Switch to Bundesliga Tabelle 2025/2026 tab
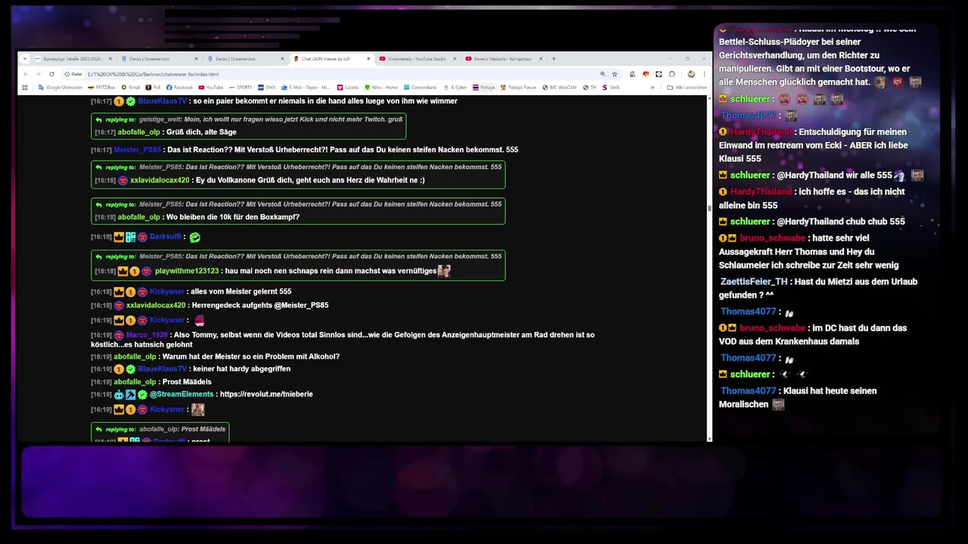Screen dimensions: 968x544 click(72, 59)
